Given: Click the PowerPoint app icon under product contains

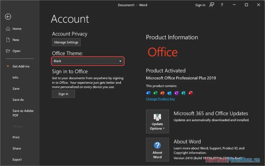Looking at the screenshot, I should click(162, 93).
